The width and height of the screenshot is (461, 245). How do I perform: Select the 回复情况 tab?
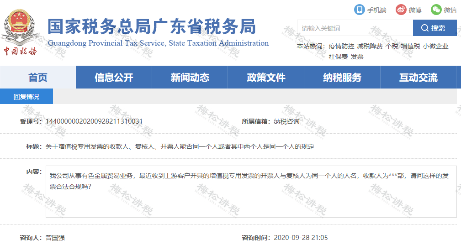[26, 97]
